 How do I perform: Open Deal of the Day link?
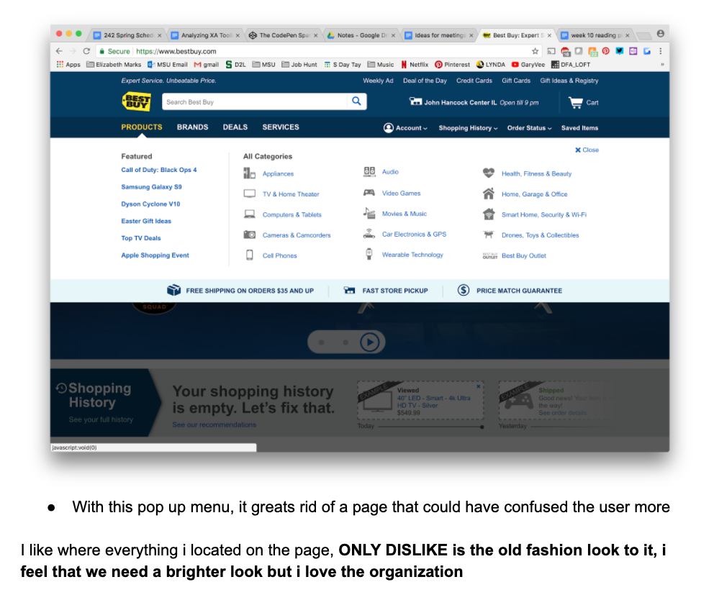pos(425,81)
